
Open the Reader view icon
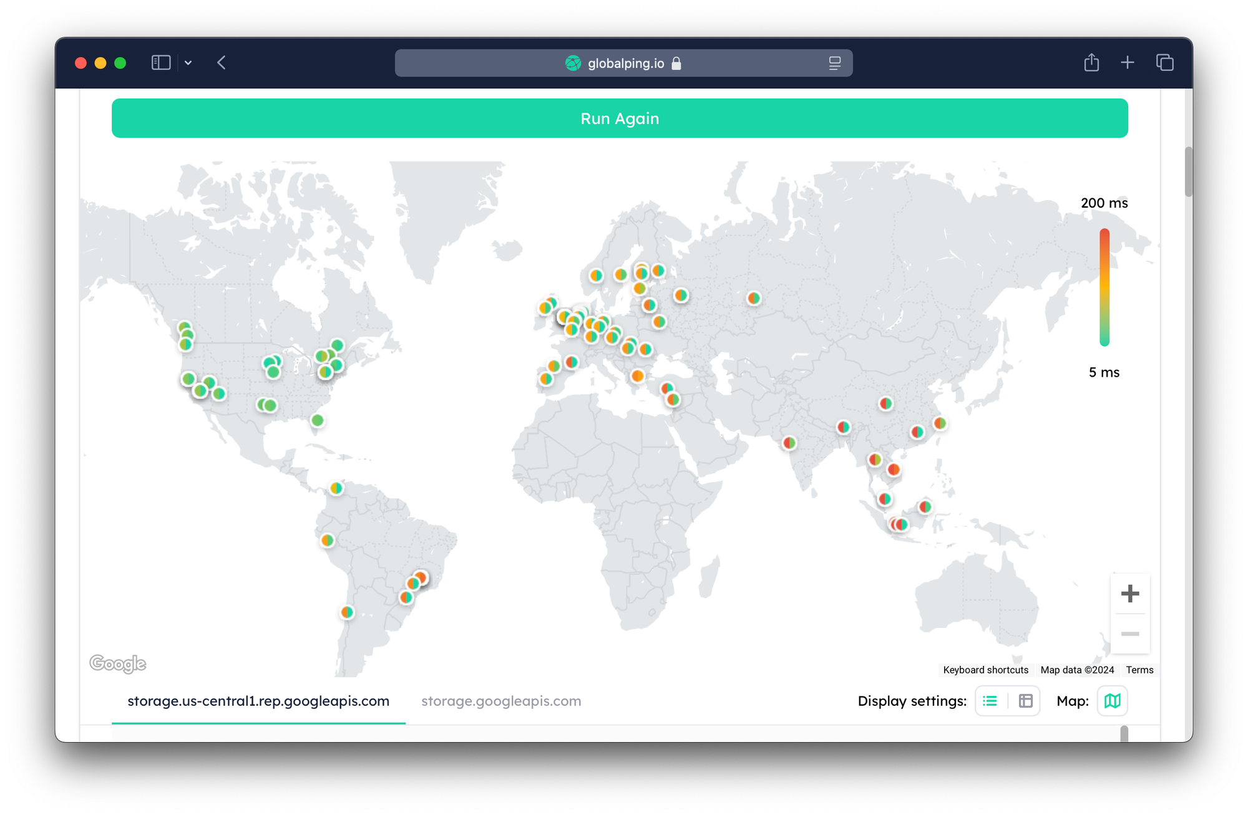tap(834, 63)
